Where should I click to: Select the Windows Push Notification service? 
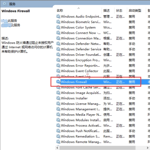point(103,131)
